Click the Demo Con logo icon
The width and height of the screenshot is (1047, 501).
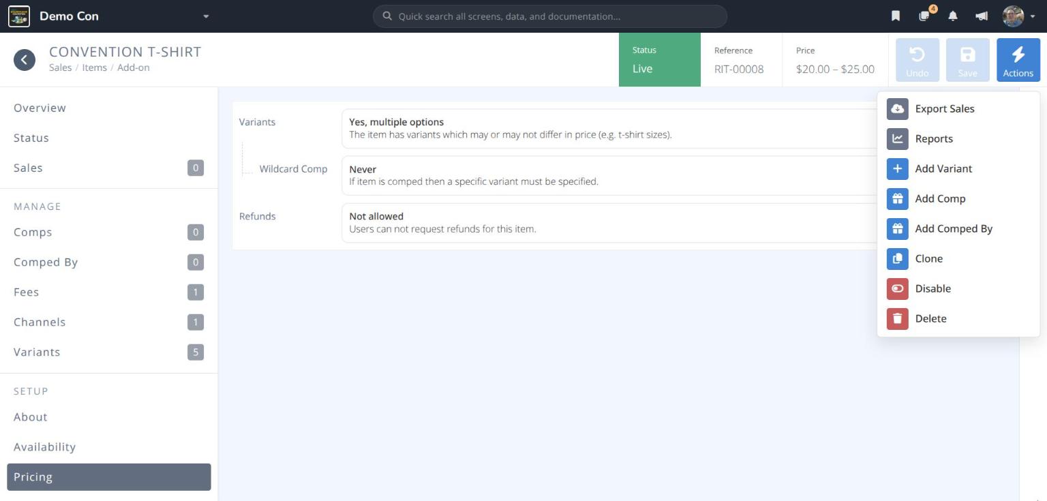tap(19, 16)
